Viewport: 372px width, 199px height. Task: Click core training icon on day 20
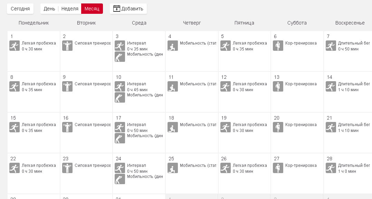click(278, 127)
